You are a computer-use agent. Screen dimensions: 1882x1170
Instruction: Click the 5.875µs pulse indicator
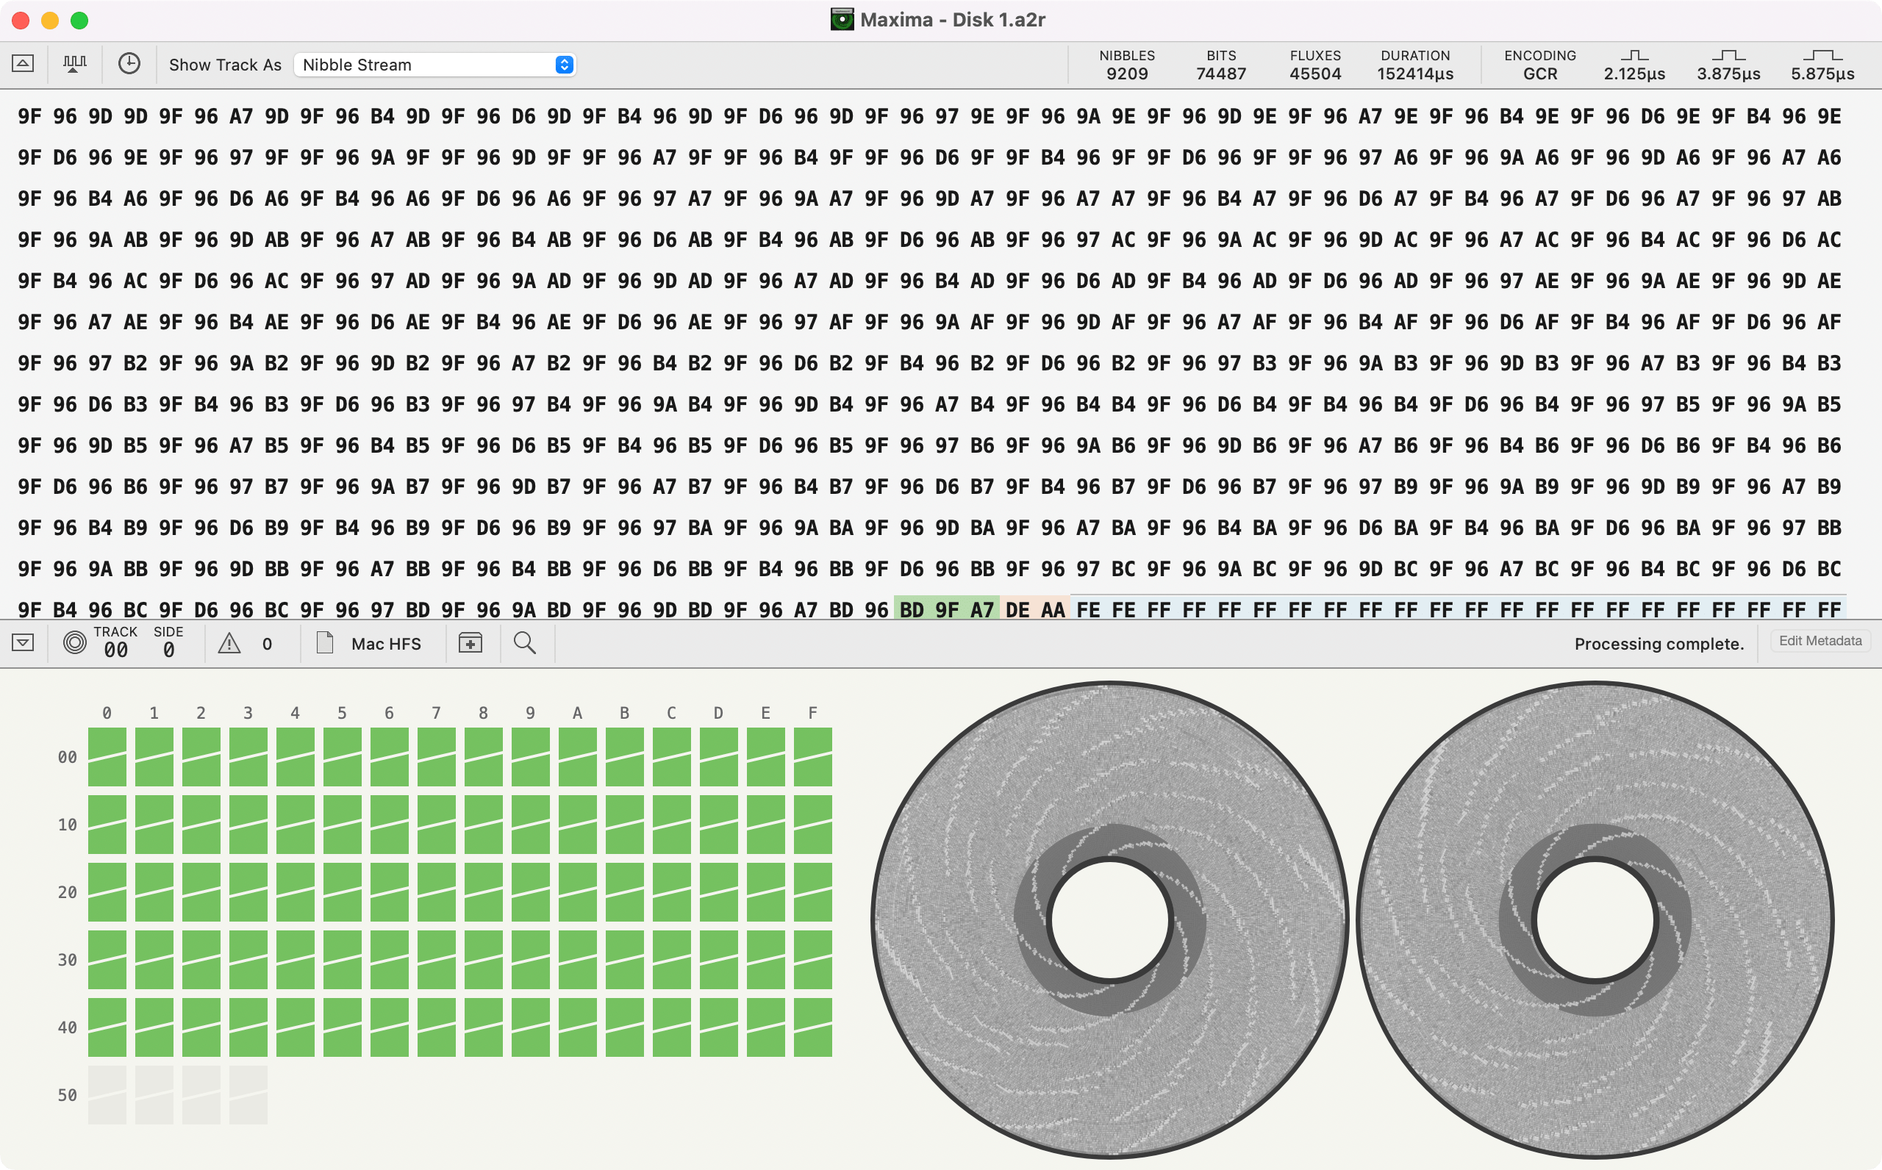(1823, 64)
